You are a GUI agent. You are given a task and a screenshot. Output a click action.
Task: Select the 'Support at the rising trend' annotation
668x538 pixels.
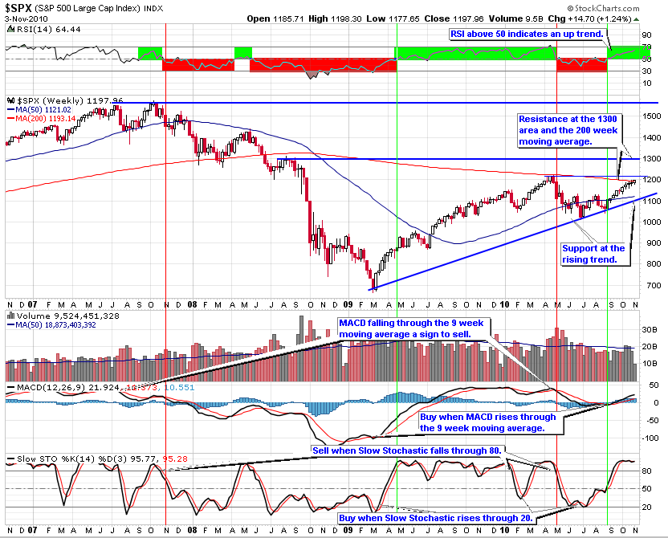594,254
